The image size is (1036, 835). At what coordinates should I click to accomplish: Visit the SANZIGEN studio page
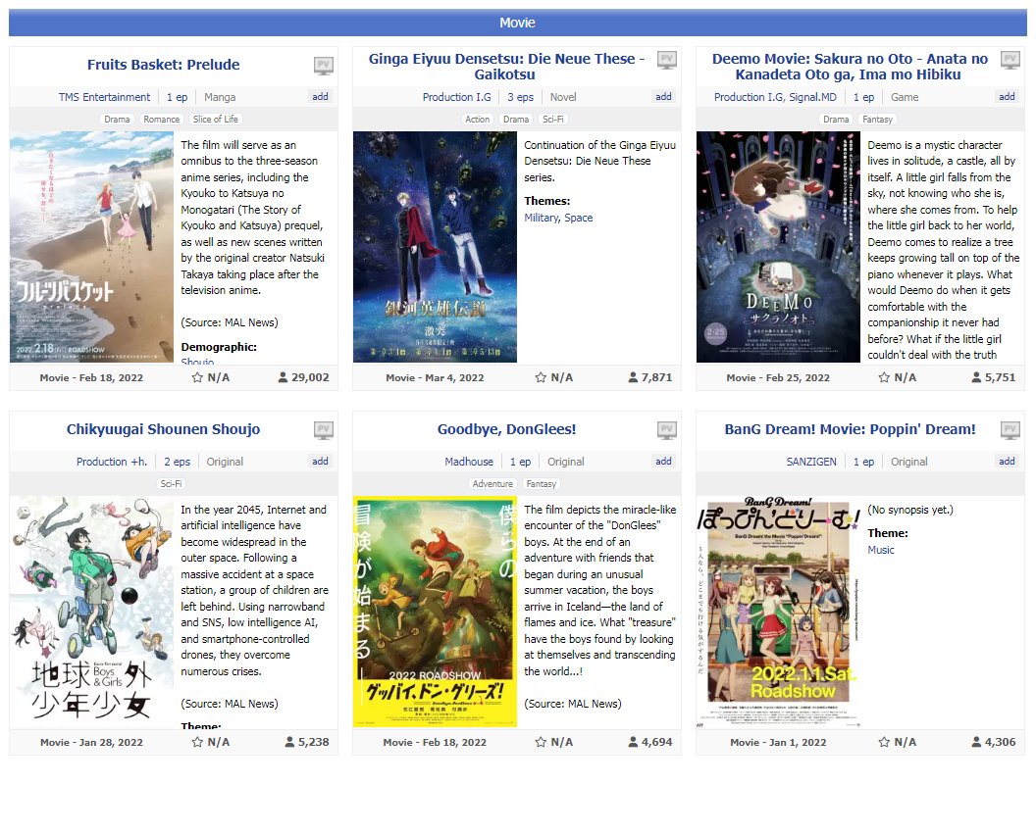pos(811,462)
